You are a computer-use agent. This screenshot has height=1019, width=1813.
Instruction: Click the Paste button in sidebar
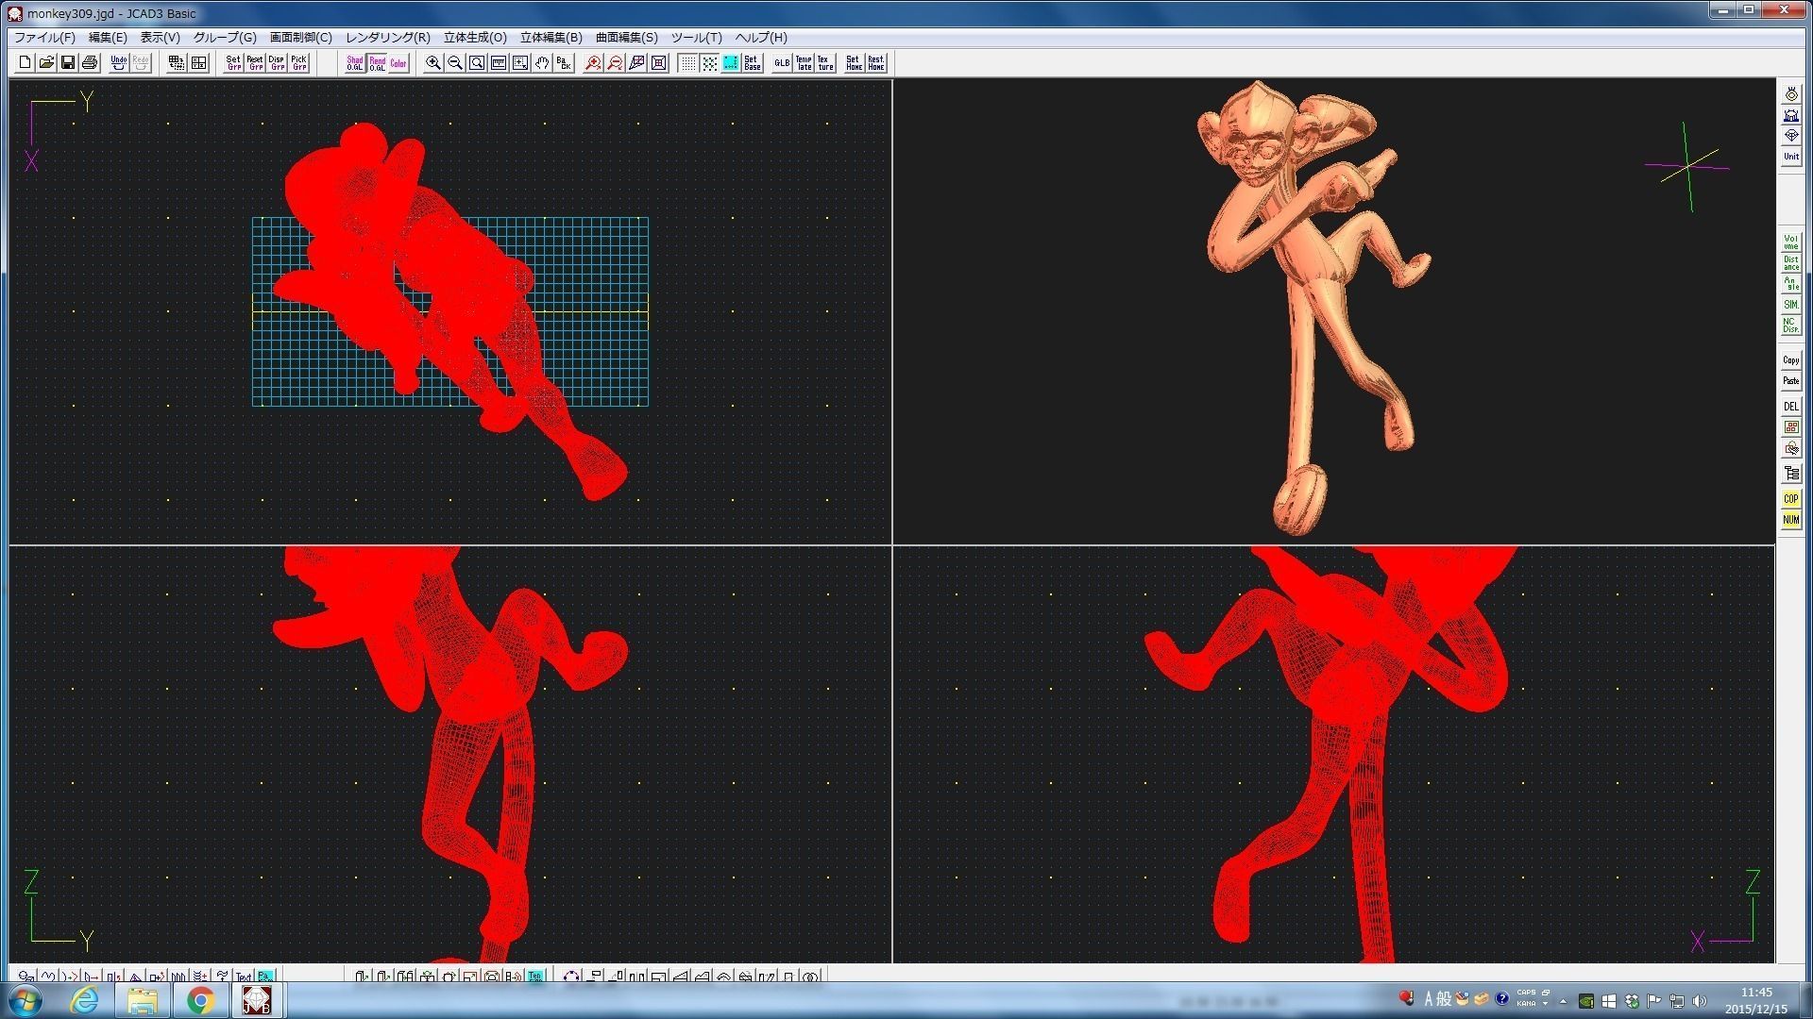tap(1791, 381)
